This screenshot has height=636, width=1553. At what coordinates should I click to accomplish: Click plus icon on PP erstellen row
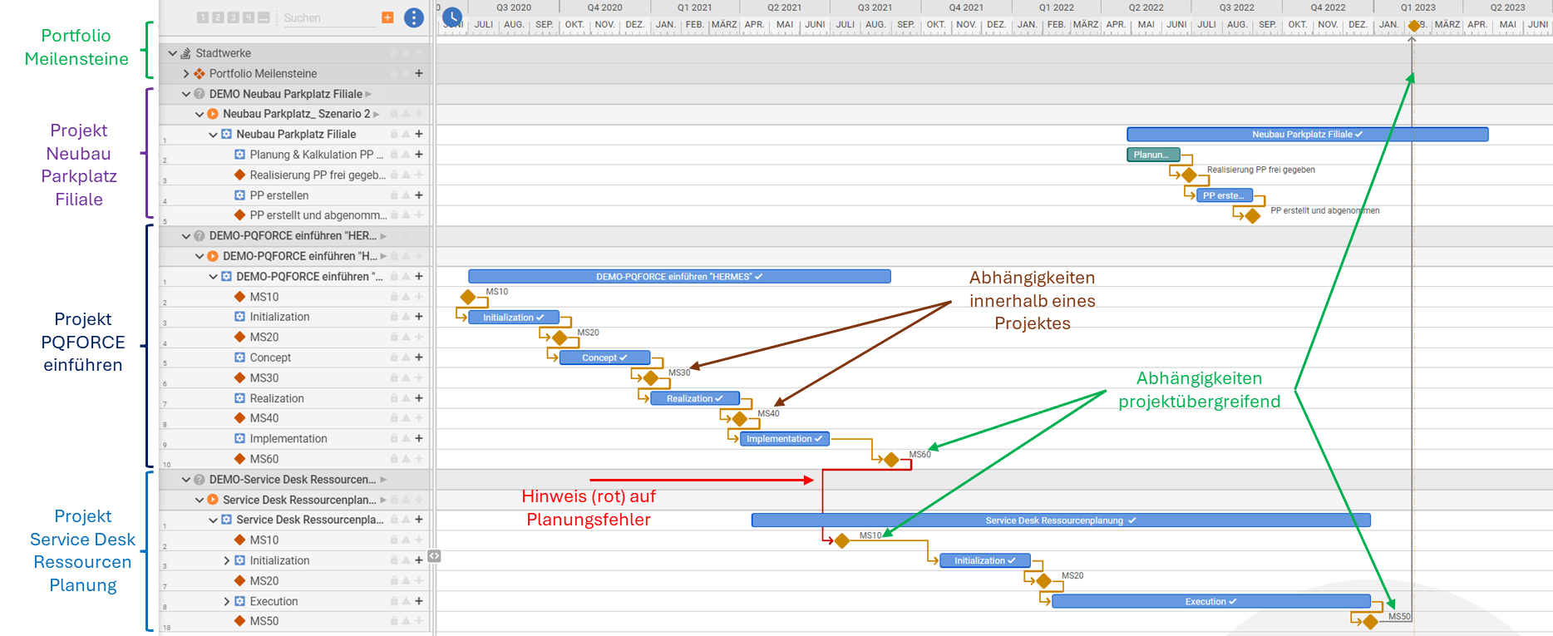click(419, 195)
